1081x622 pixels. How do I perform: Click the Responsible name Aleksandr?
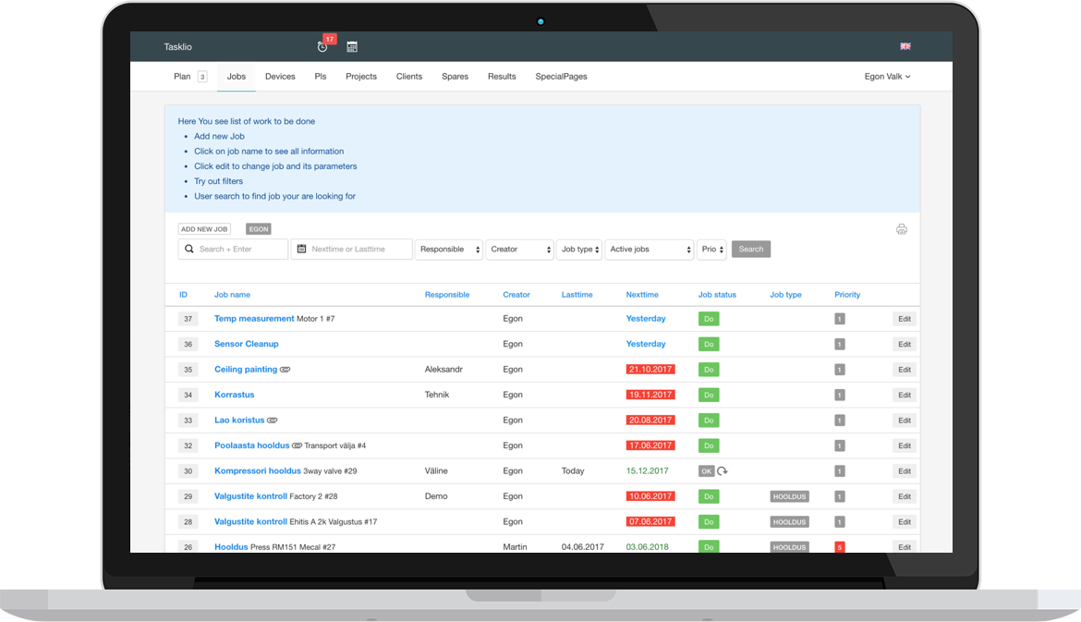pos(443,370)
